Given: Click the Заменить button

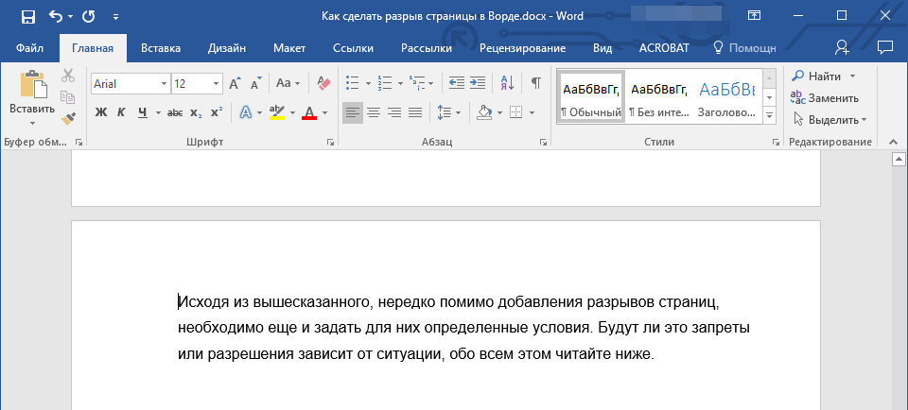Looking at the screenshot, I should tap(826, 97).
